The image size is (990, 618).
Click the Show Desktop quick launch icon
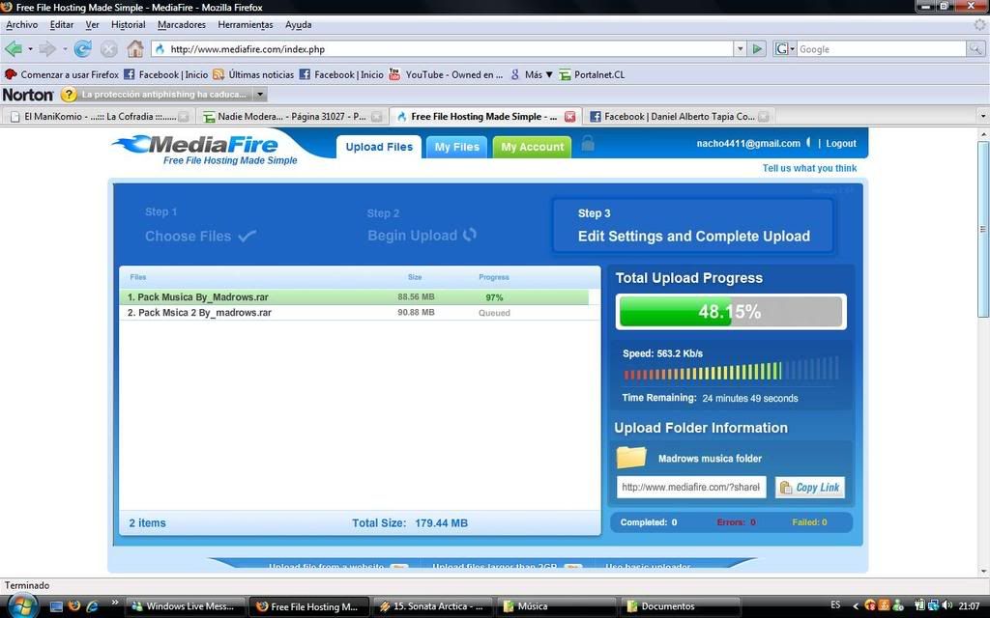tap(56, 606)
